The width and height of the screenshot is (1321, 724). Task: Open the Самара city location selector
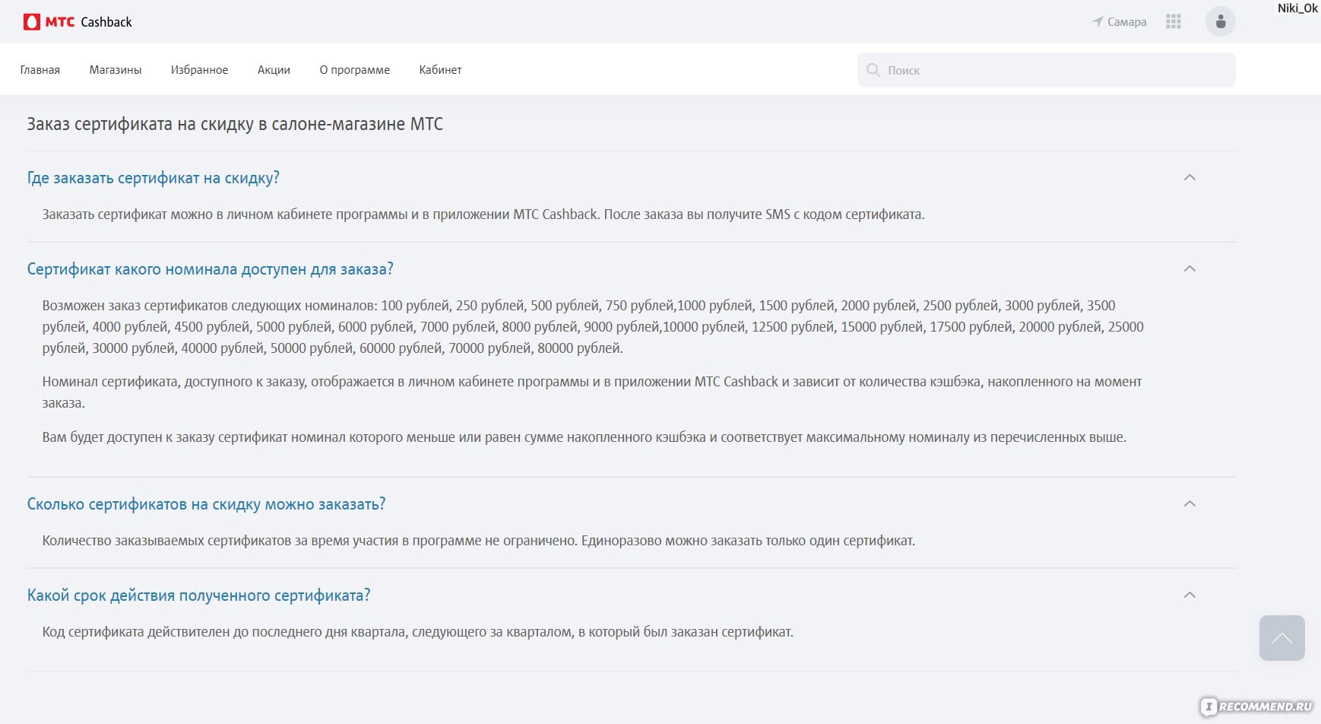[1119, 22]
